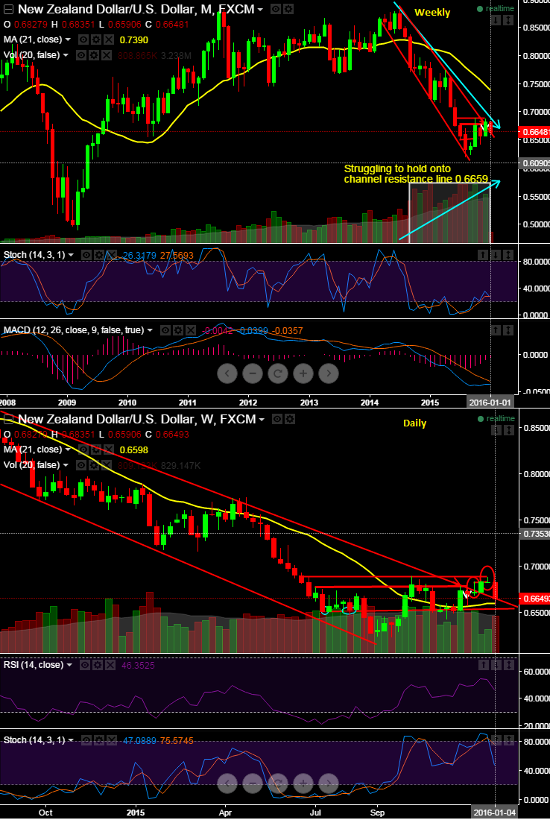This screenshot has width=550, height=820.
Task: Remove the RSI (14, close) indicator
Action: tap(110, 665)
